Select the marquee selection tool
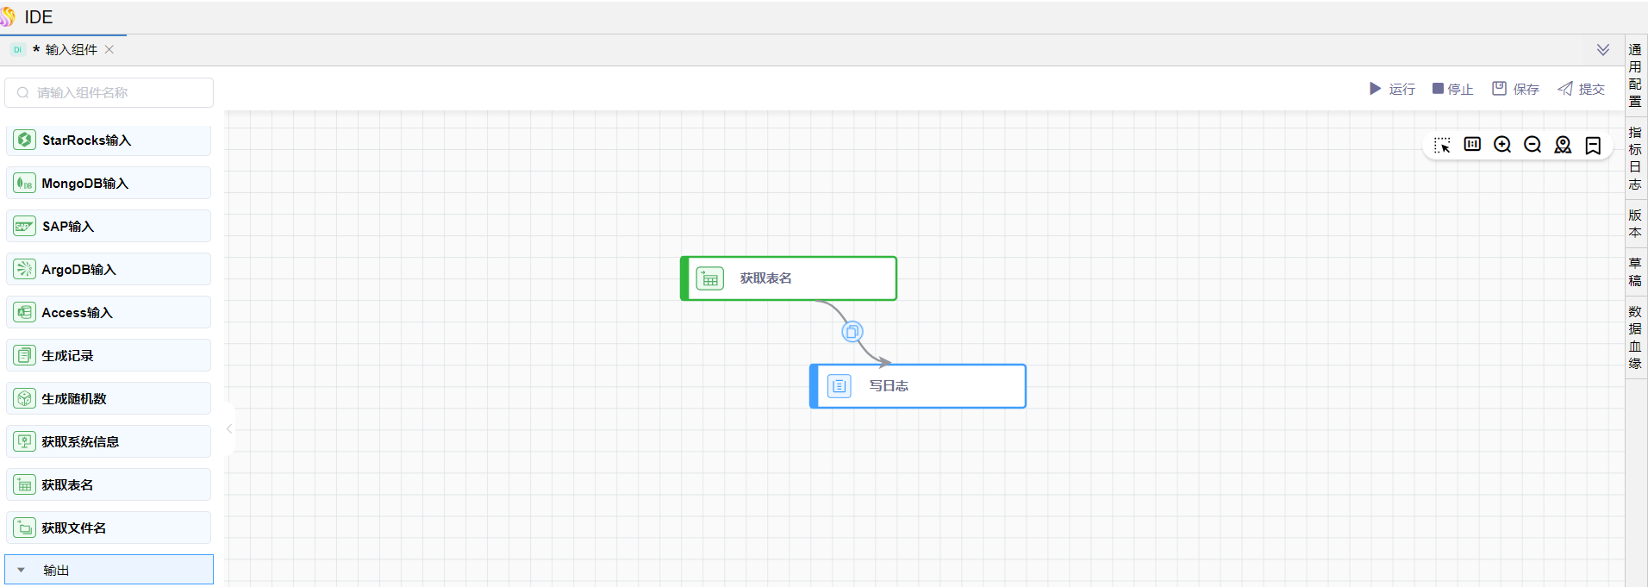1648x587 pixels. (1442, 145)
